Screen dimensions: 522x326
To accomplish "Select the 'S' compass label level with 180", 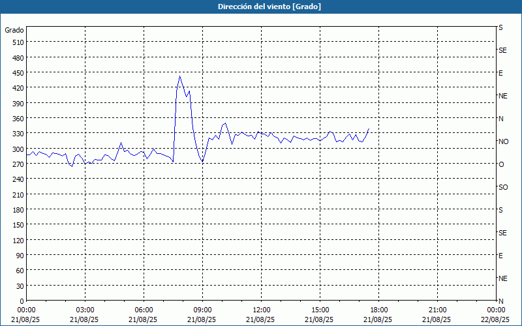I will point(500,210).
